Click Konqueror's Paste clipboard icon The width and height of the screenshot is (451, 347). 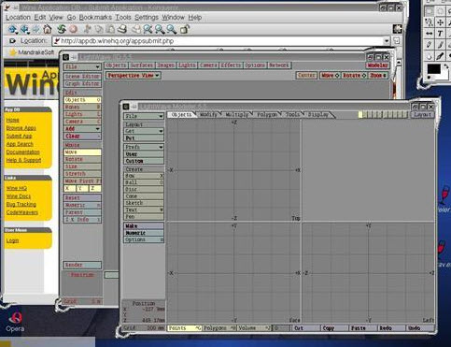coord(110,29)
